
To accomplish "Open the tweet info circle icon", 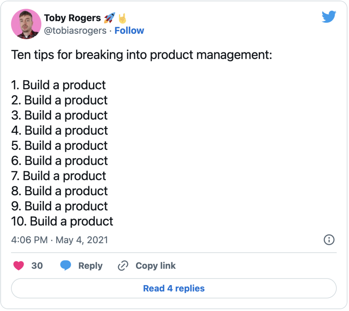I will tap(329, 240).
